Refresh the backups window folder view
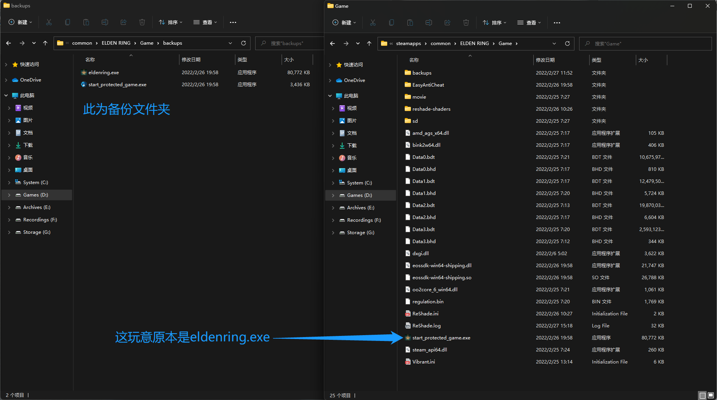This screenshot has width=717, height=400. pos(244,43)
